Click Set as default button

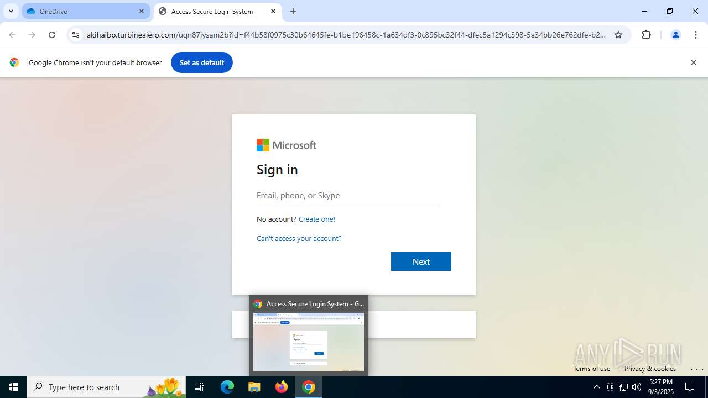pos(202,62)
